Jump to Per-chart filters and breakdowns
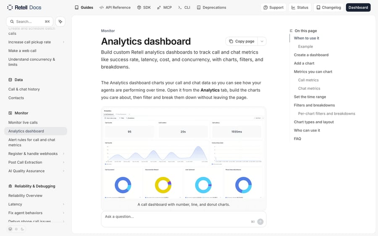The width and height of the screenshot is (378, 236). [327, 114]
